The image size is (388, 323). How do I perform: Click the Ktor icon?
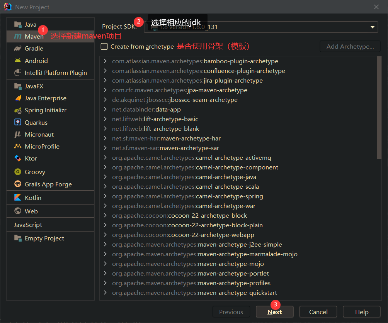pos(18,158)
